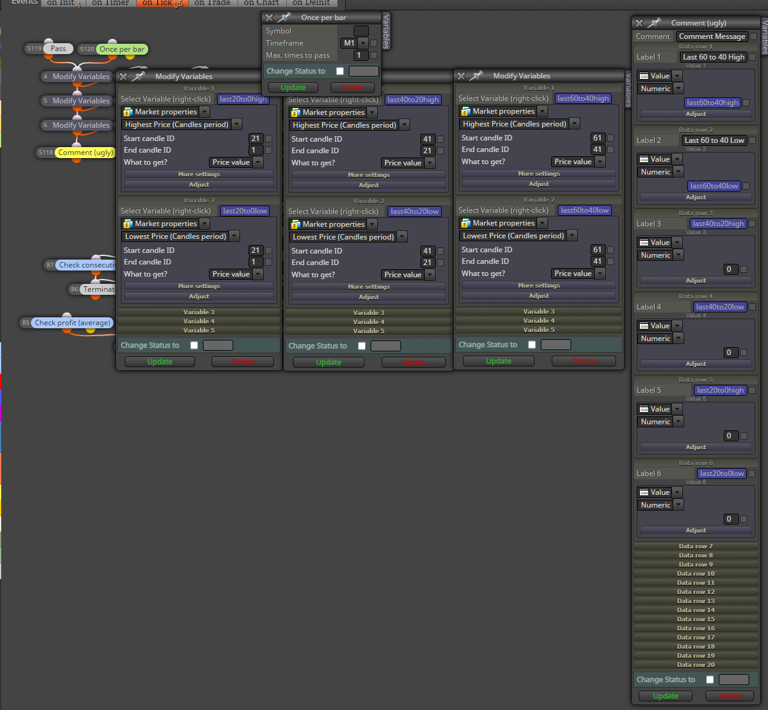This screenshot has height=710, width=768.
Task: Click Delete button in Once per bar panel
Action: 352,88
